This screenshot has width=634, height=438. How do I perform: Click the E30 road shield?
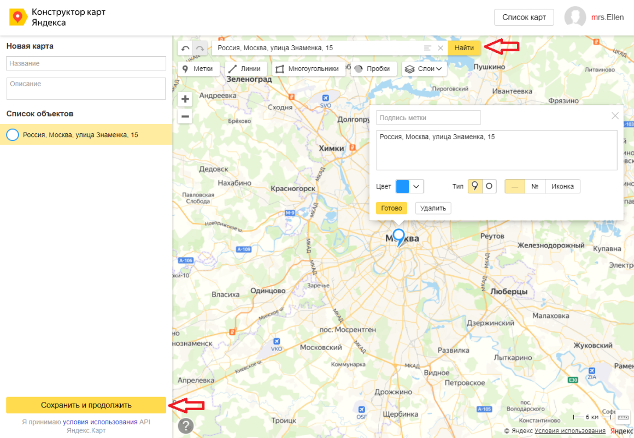click(573, 380)
